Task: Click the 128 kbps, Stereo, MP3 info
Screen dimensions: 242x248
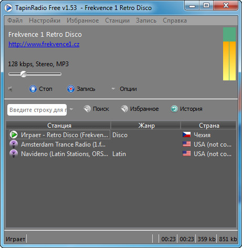Action: click(x=38, y=64)
